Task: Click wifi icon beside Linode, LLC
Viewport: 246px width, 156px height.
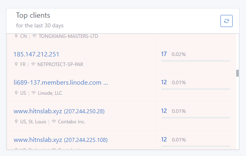Action: [x=34, y=93]
